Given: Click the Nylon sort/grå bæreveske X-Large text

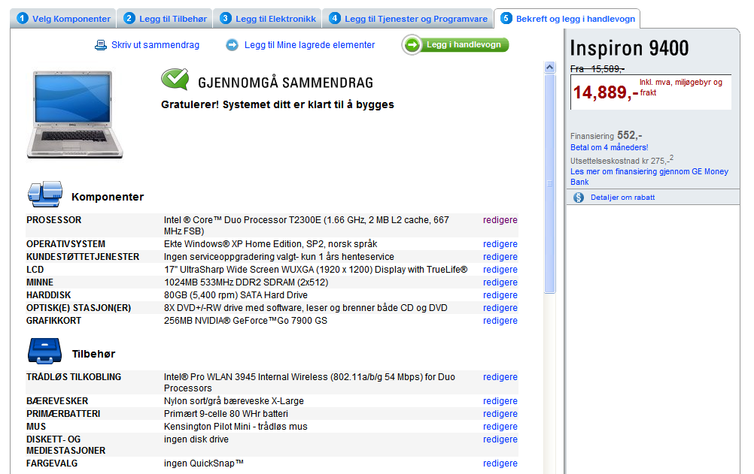Looking at the screenshot, I should click(234, 401).
